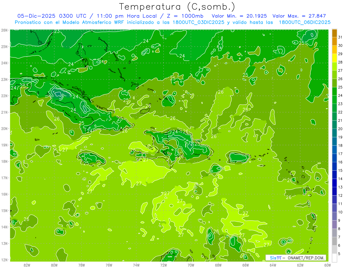Click the "24N" latitude label
The image size is (348, 269).
pyautogui.click(x=4, y=63)
